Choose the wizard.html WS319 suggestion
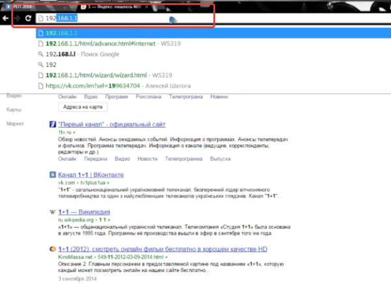 pyautogui.click(x=213, y=76)
